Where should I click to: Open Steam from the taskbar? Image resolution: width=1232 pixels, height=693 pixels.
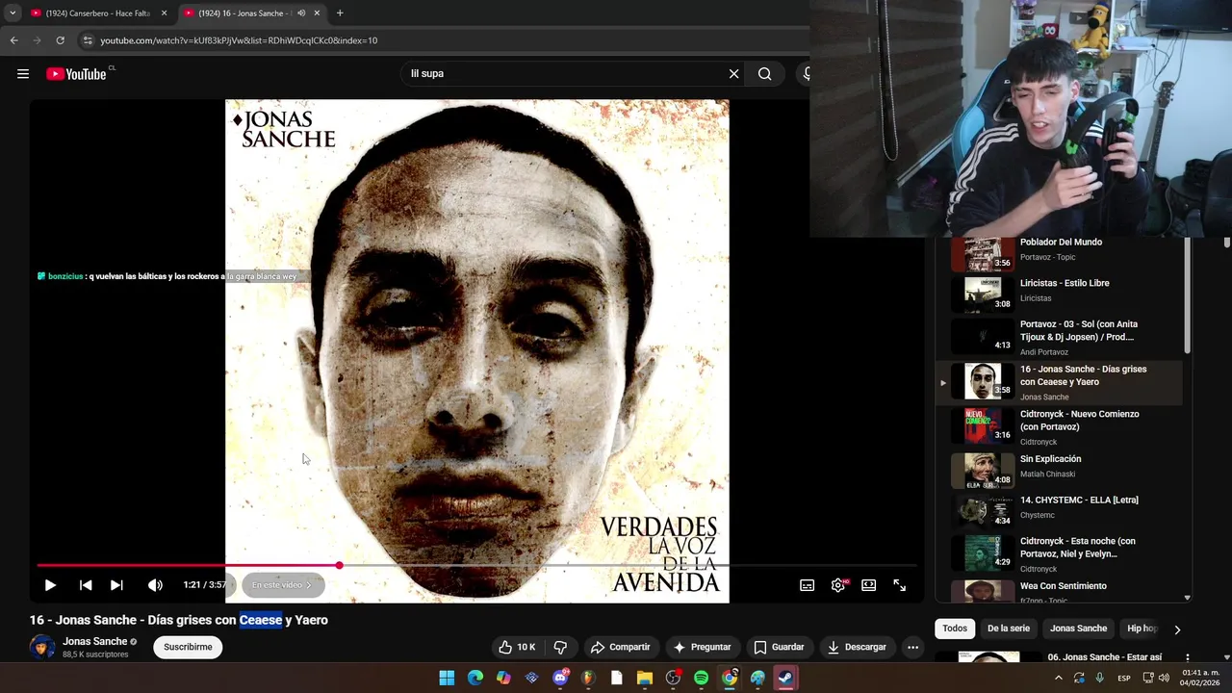[x=786, y=678]
